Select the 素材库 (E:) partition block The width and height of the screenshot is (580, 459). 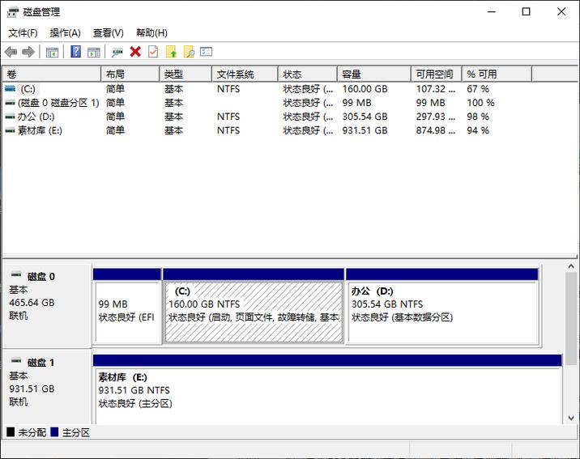tap(327, 390)
